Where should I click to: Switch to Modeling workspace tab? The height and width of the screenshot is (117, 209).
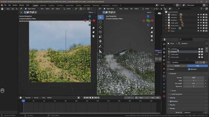tap(43, 6)
